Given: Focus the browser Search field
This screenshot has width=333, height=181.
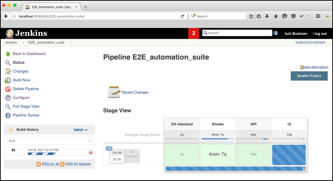Looking at the screenshot, I should (x=218, y=16).
